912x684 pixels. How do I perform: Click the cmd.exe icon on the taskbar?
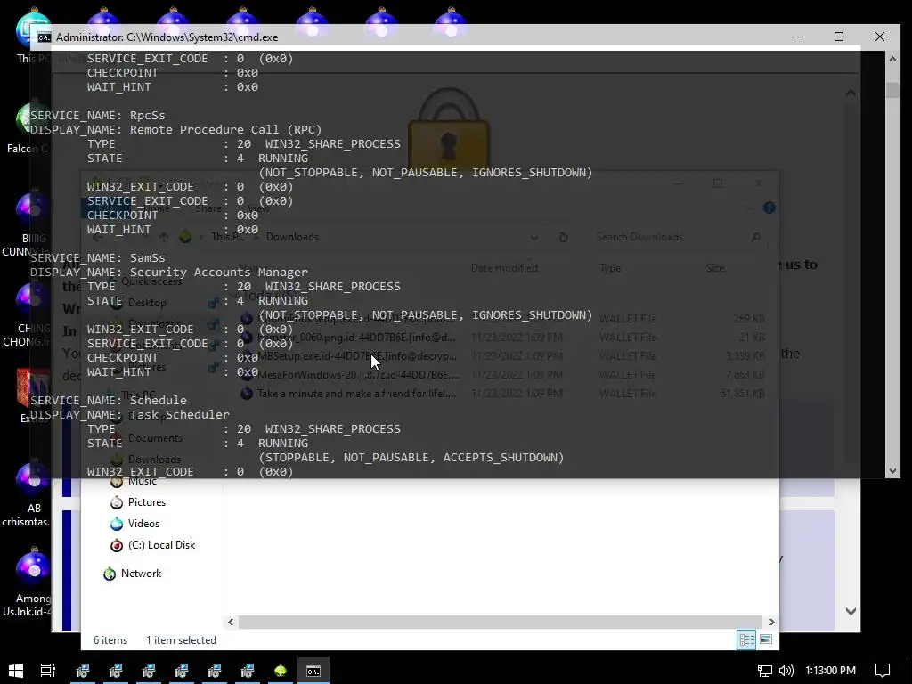(x=313, y=671)
